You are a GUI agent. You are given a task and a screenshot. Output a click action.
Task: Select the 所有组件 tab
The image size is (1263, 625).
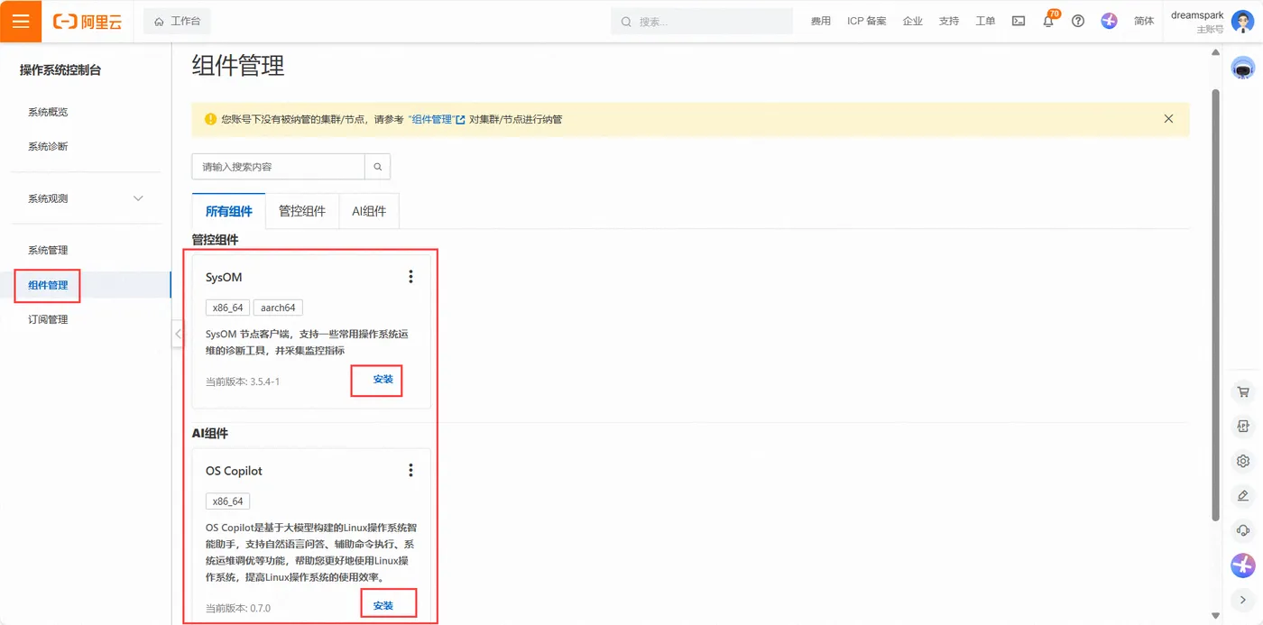[x=229, y=210]
